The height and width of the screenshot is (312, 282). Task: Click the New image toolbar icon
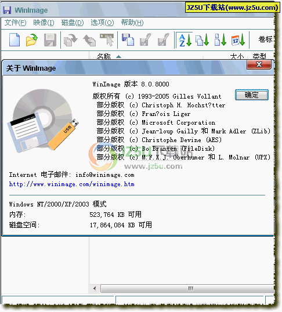click(x=15, y=40)
